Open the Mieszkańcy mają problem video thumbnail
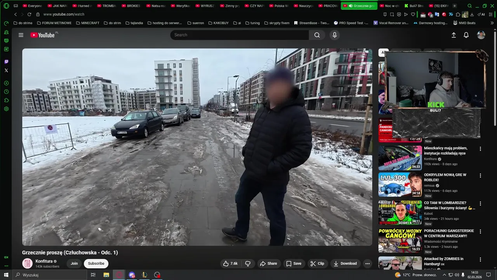 (400, 158)
